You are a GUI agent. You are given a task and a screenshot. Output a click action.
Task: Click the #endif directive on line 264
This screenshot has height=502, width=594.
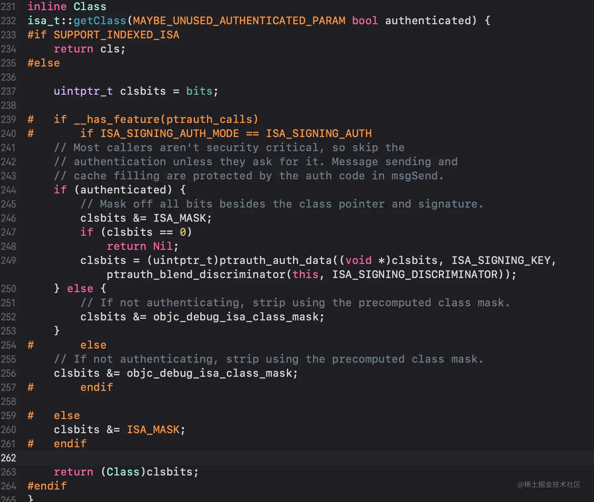point(47,486)
